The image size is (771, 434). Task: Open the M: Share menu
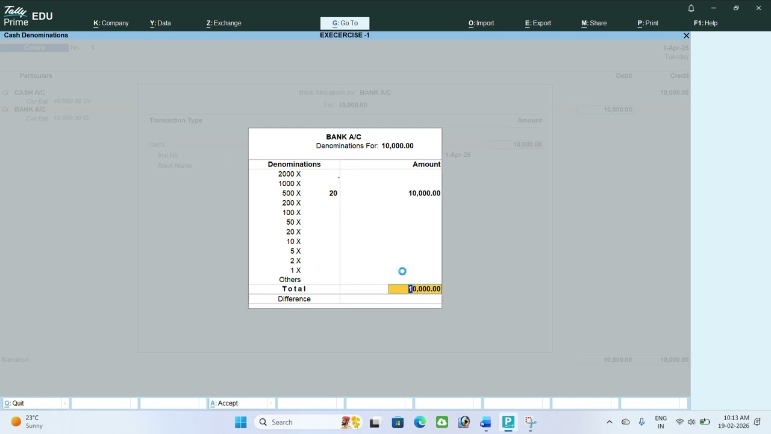click(x=594, y=23)
